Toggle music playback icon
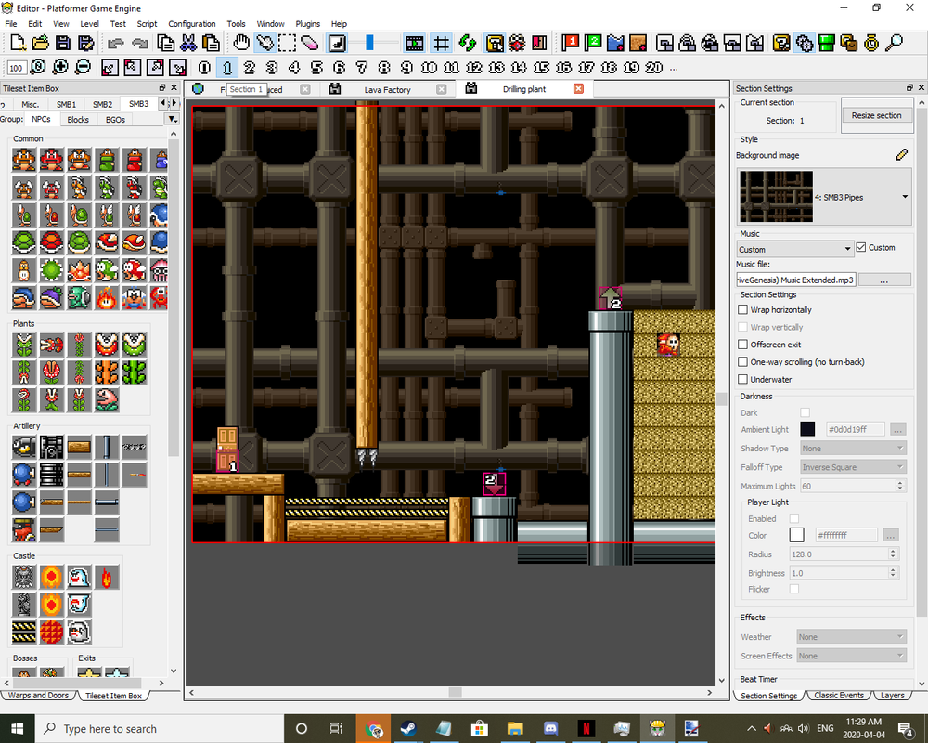The width and height of the screenshot is (928, 743). [x=337, y=43]
